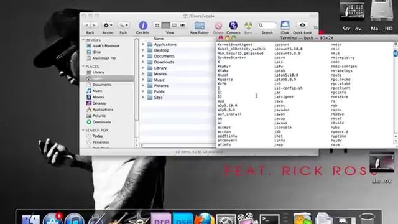Click 'jarsigner' in Terminal output
The height and width of the screenshot is (224, 398).
284,97
